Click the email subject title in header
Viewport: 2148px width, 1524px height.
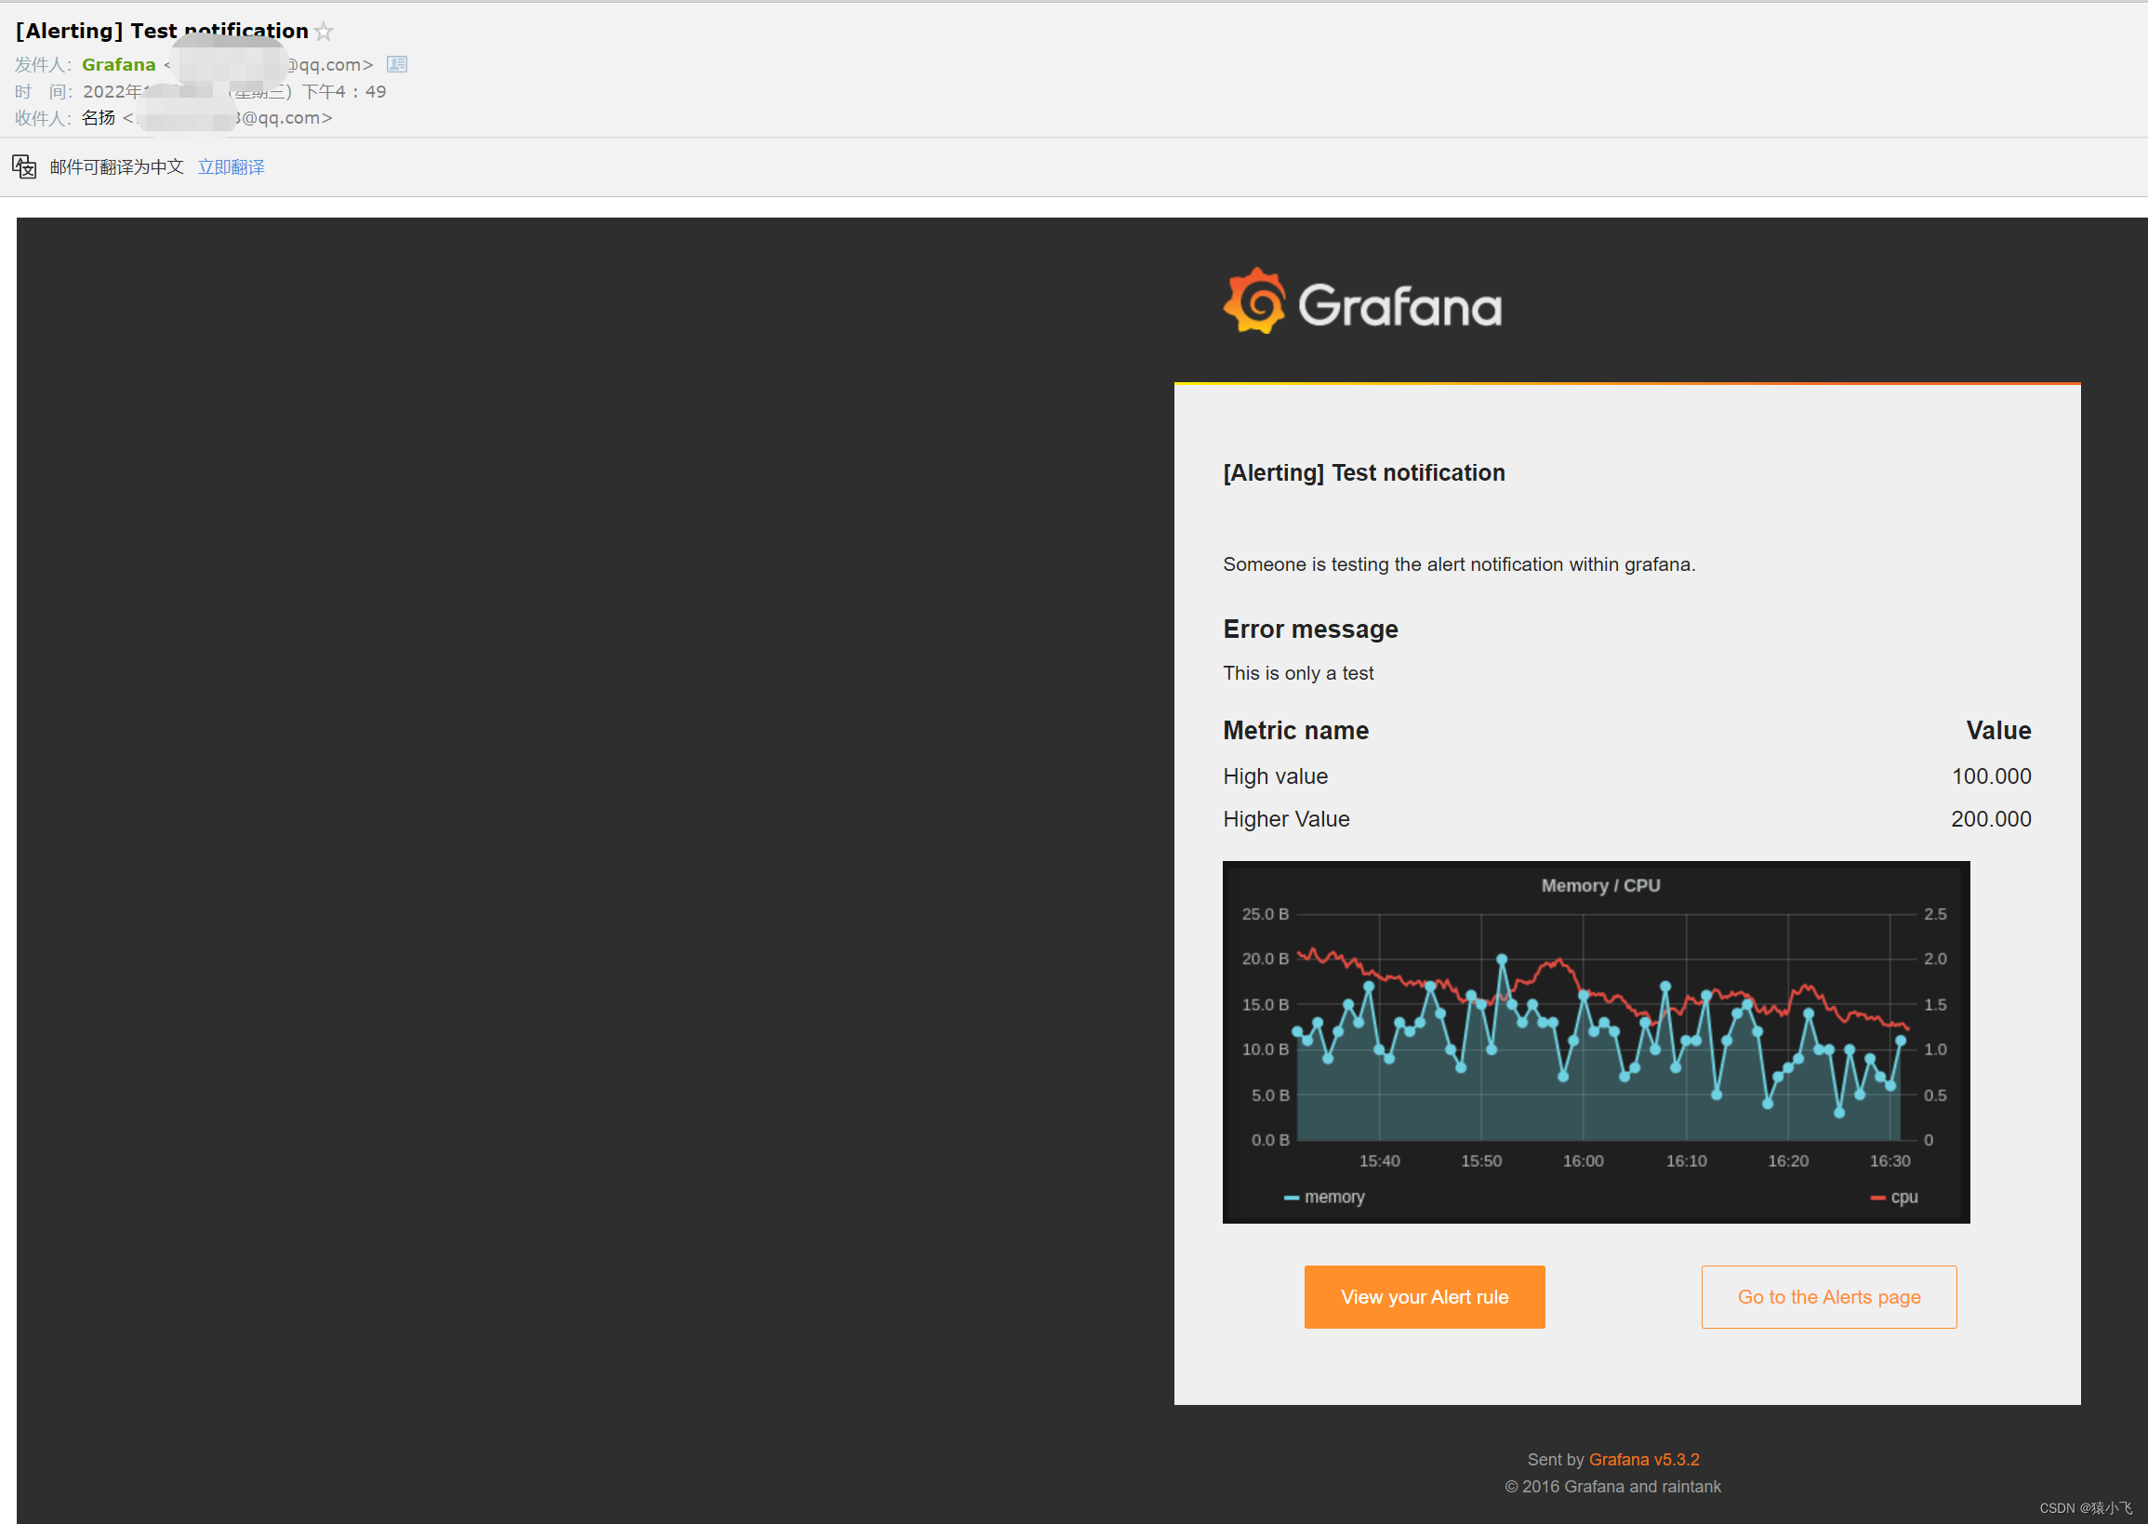tap(163, 31)
